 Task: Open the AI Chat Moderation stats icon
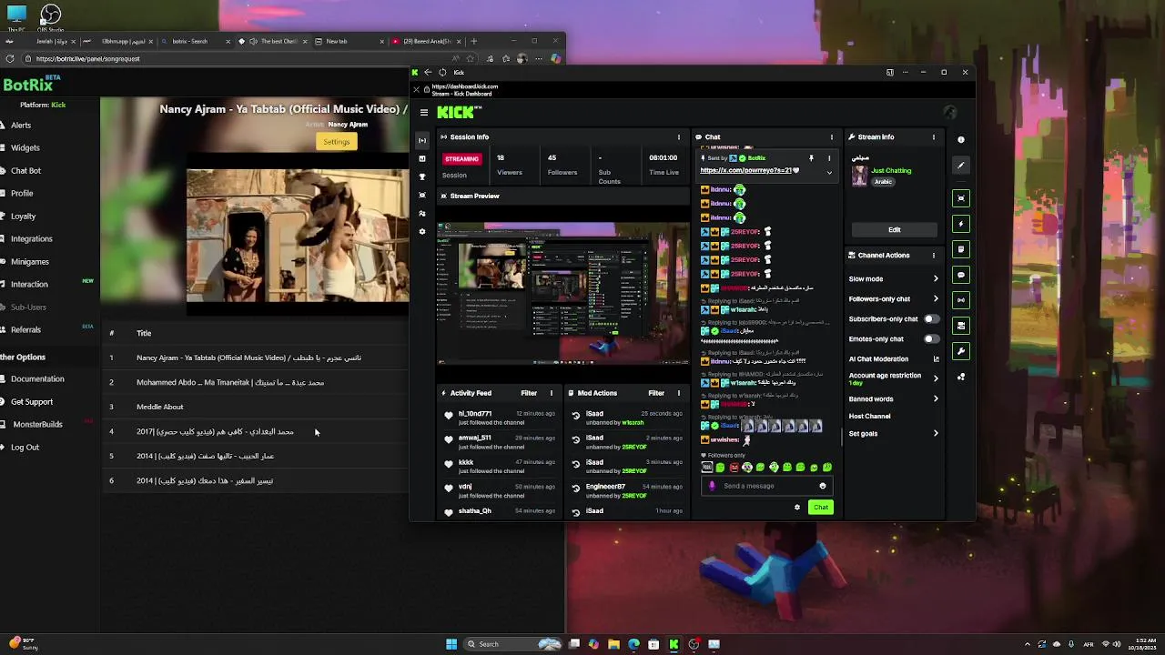[936, 359]
